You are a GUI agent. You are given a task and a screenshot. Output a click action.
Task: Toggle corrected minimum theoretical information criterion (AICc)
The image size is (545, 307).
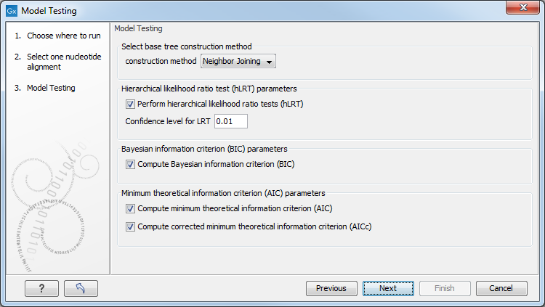[x=131, y=226]
